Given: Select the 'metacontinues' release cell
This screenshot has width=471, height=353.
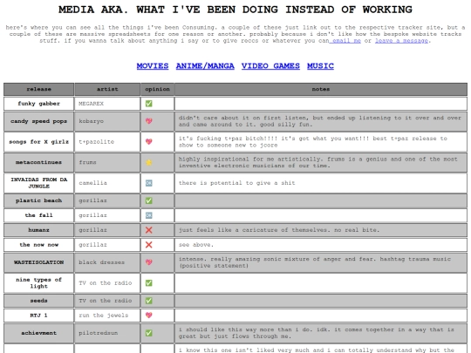Looking at the screenshot, I should [38, 162].
